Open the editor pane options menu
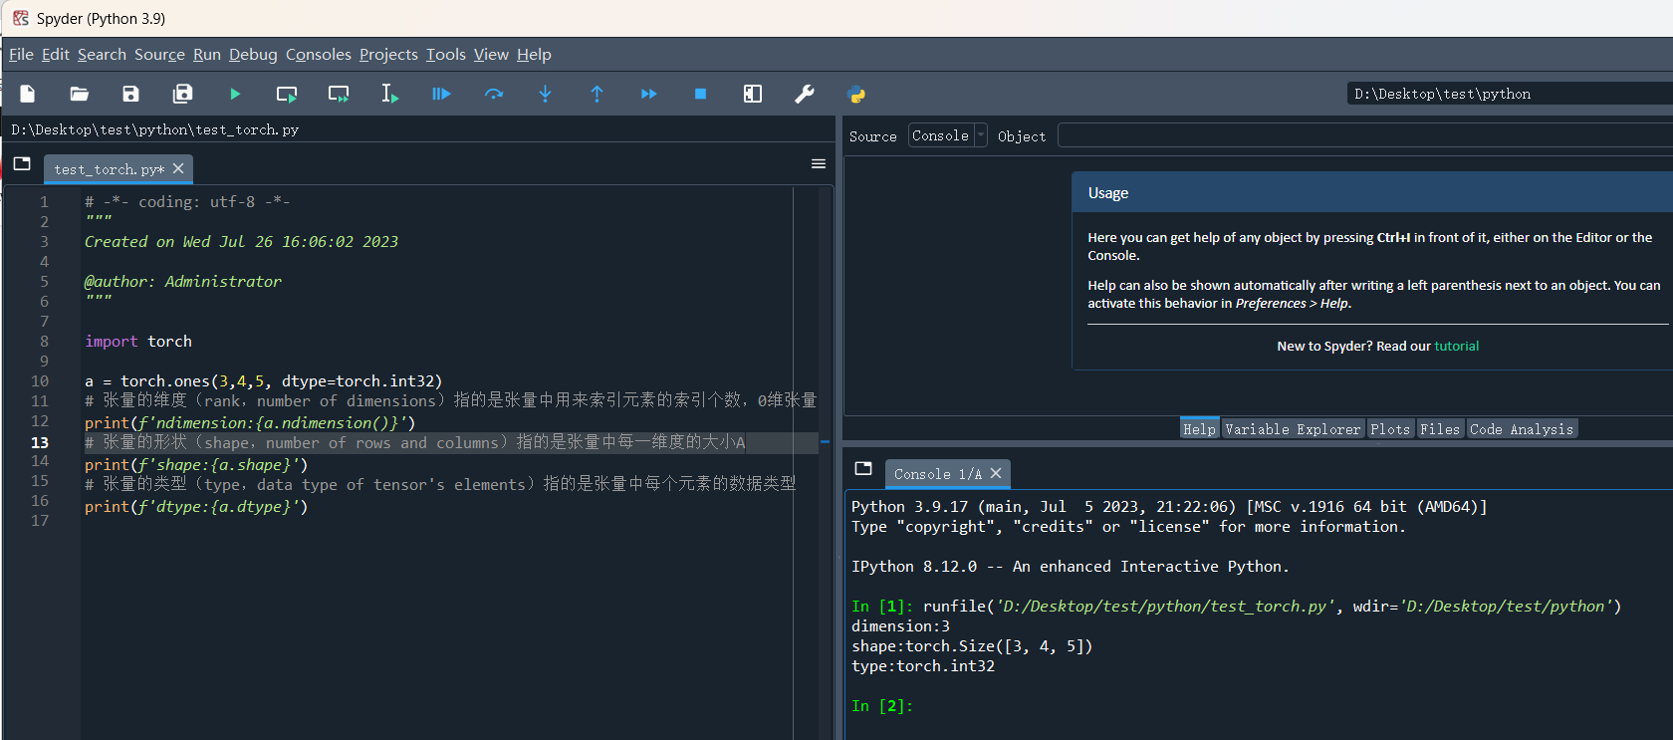The width and height of the screenshot is (1673, 740). point(819,164)
